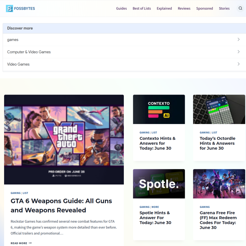The image size is (246, 246).
Task: Expand the 'games' chevron arrow
Action: (238, 39)
